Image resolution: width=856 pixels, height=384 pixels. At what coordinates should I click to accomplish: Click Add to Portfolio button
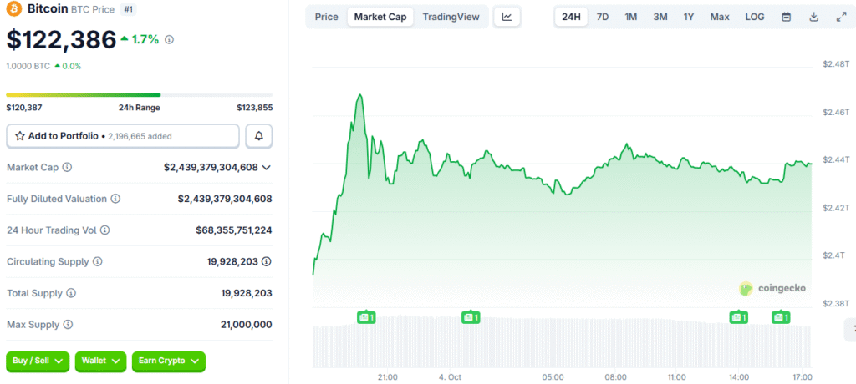(x=123, y=135)
